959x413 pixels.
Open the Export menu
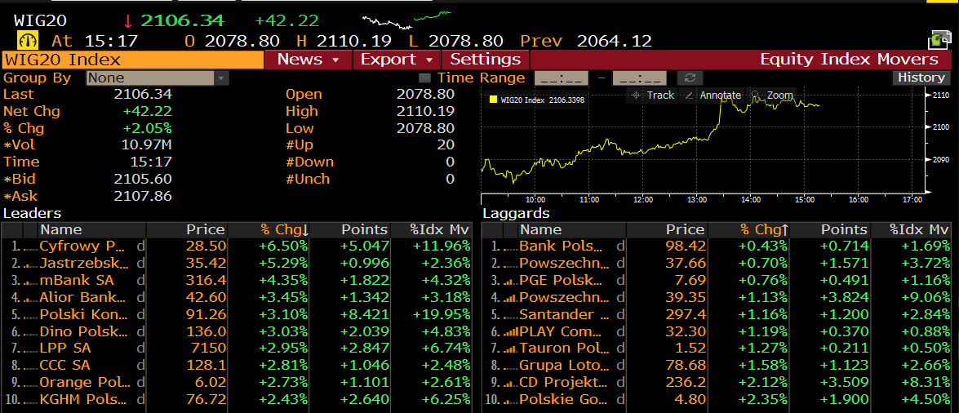[x=397, y=60]
